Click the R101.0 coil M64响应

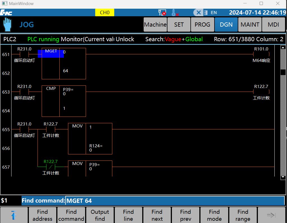point(261,54)
